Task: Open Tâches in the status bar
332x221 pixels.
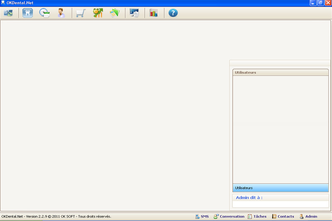Action: 257,216
